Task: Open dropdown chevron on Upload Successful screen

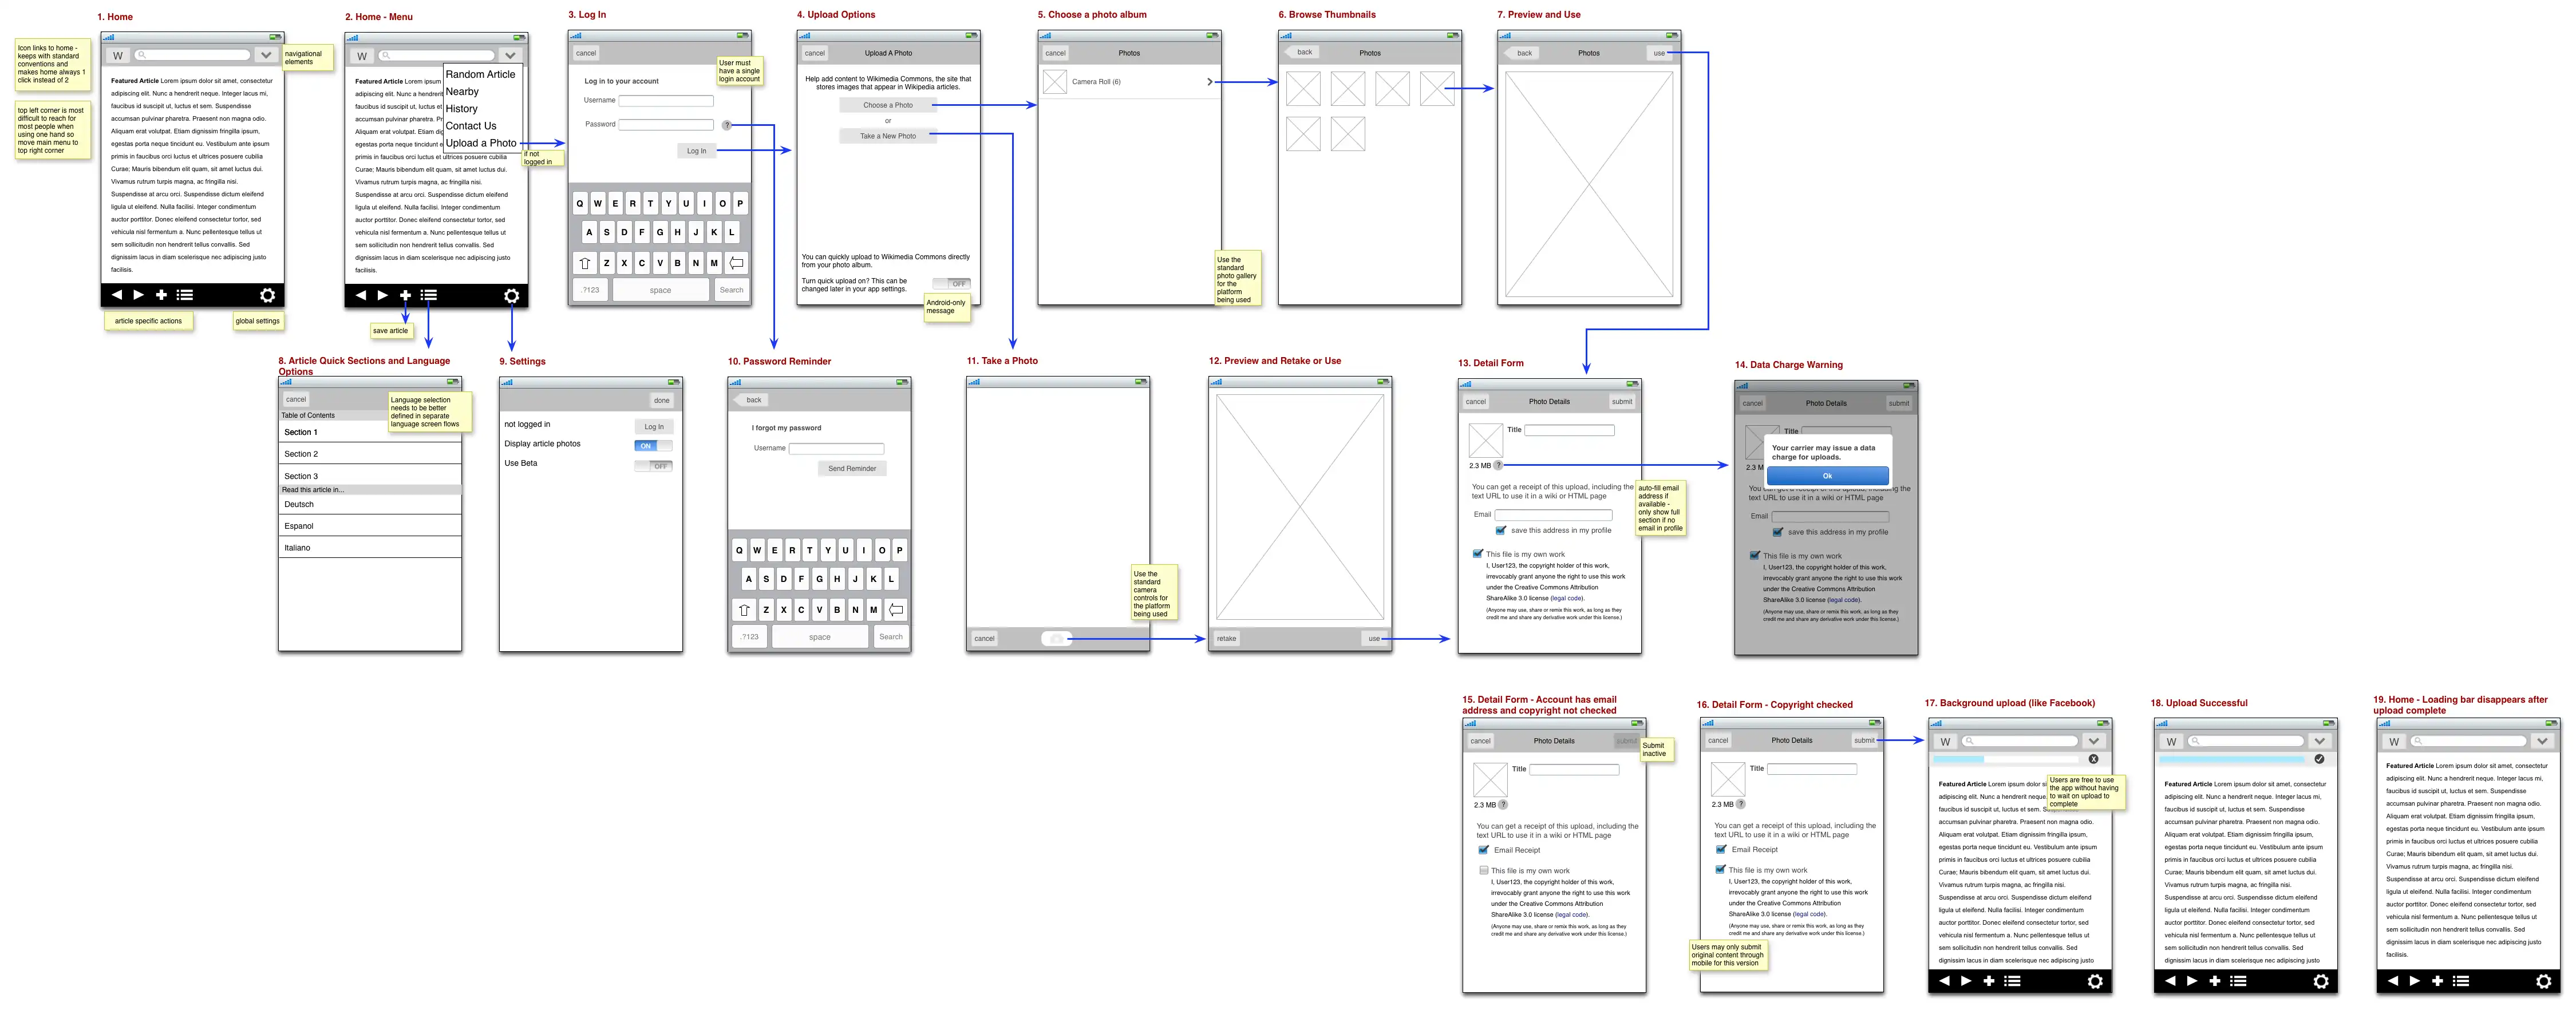Action: pyautogui.click(x=2319, y=741)
